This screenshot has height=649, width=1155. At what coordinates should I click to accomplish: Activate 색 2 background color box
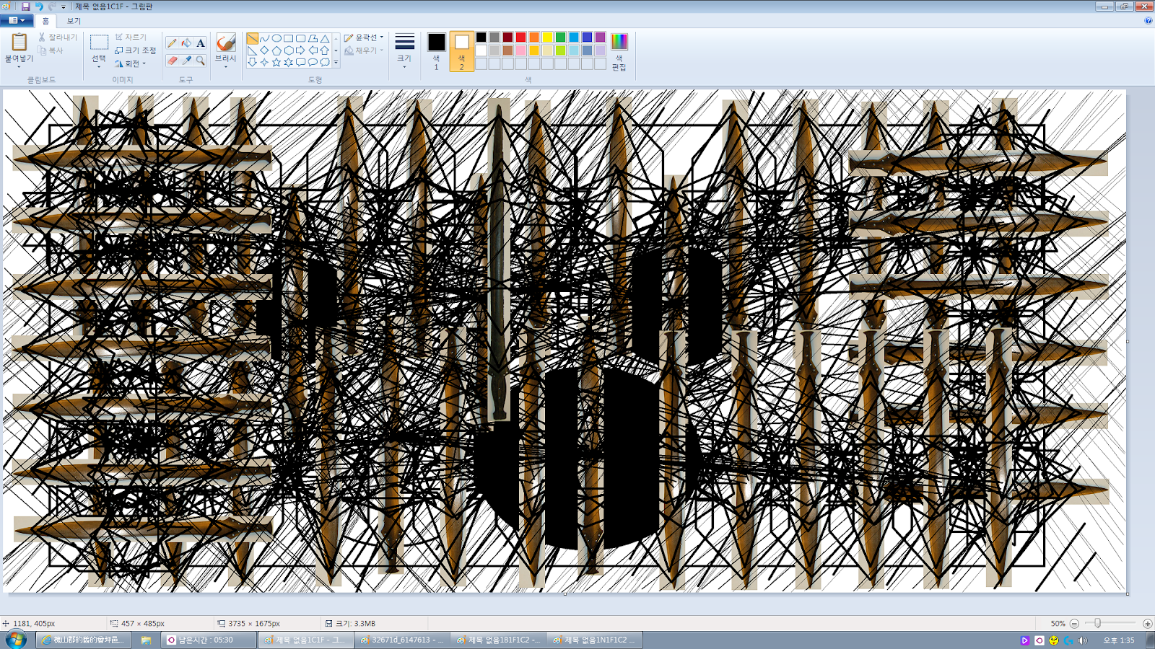click(x=462, y=50)
